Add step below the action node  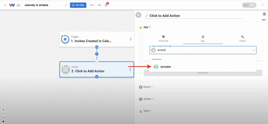pyautogui.click(x=97, y=77)
